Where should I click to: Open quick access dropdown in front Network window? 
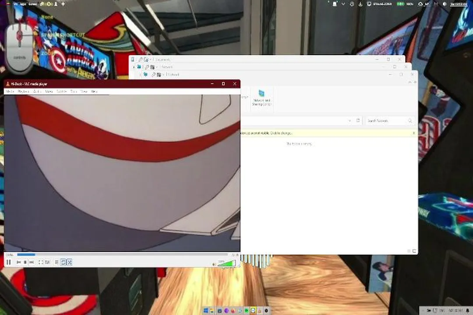(163, 74)
